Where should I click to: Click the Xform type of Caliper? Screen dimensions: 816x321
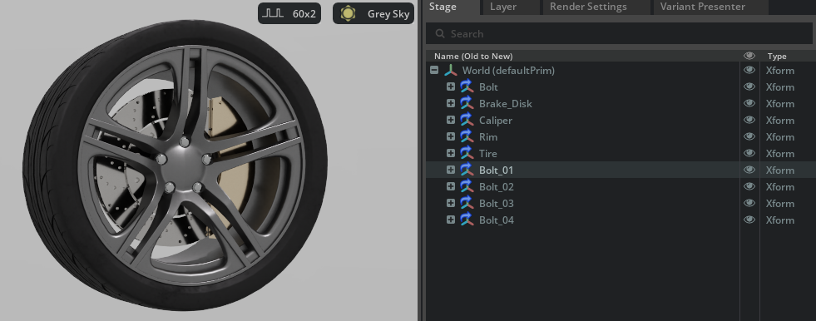click(x=779, y=121)
